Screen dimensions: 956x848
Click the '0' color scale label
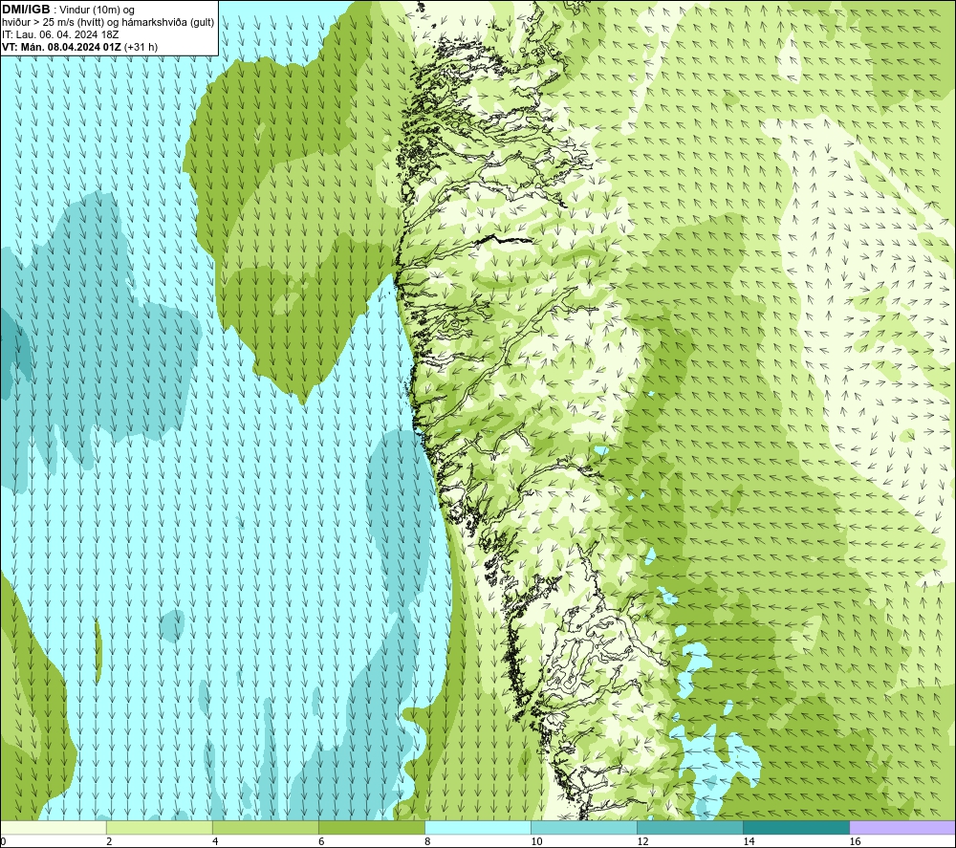point(3,842)
